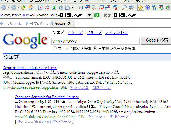
Task: Click the close-checked-windows icon
Action: tap(115, 8)
